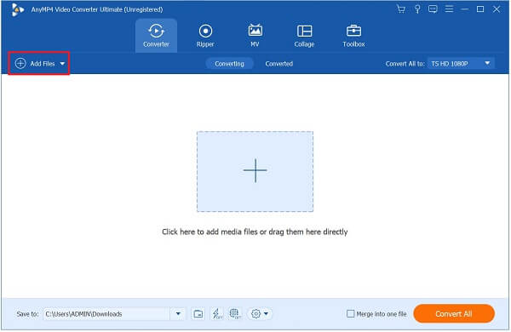Toggle the lightning hardware acceleration icon

[217, 314]
